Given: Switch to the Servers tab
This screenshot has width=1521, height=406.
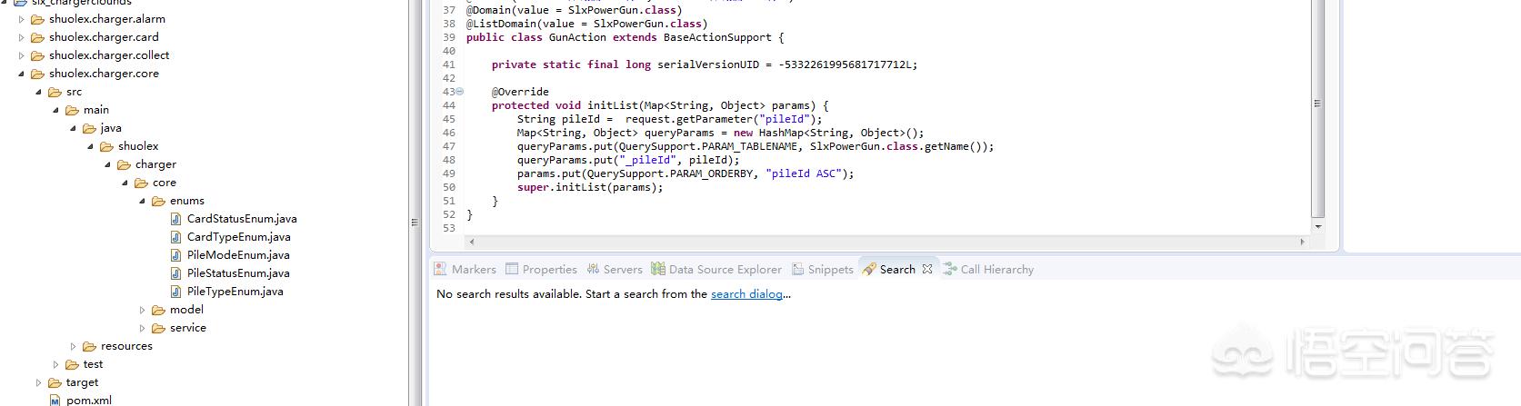Looking at the screenshot, I should click(x=615, y=270).
